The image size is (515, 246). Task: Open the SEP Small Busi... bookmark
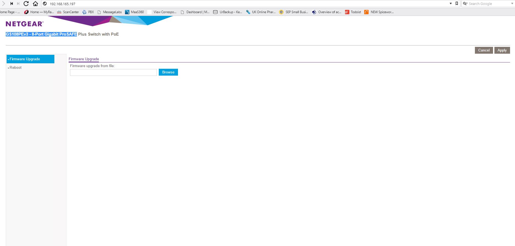tap(294, 12)
